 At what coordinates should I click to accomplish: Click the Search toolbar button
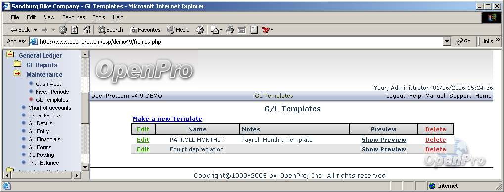(111, 30)
